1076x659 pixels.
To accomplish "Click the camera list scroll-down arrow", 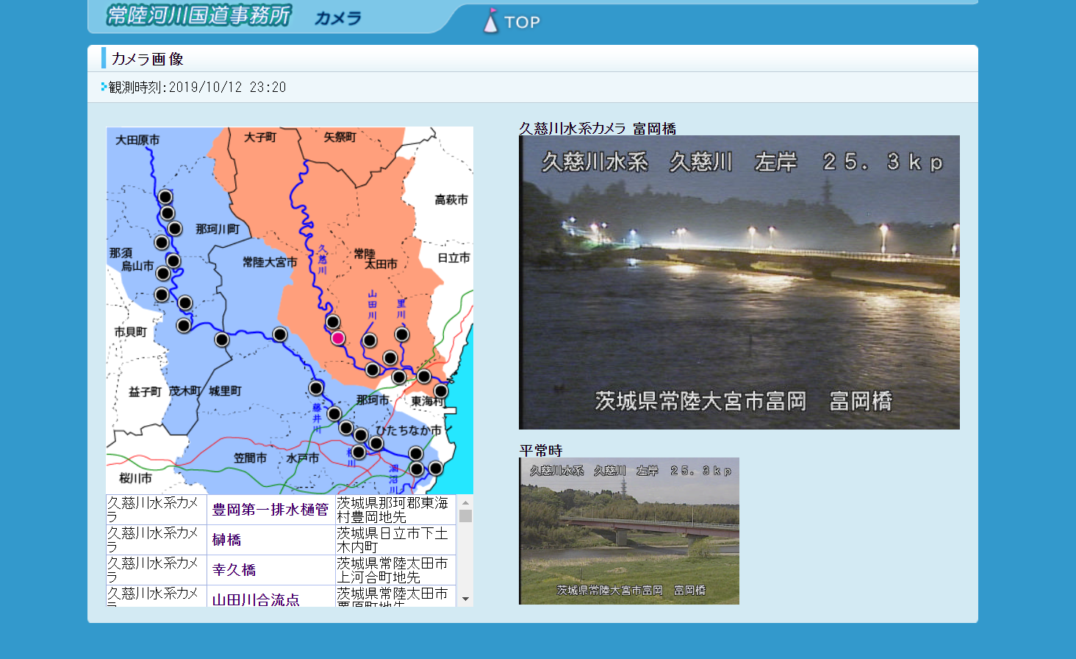I will [465, 599].
